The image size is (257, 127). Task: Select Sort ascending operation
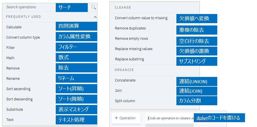pyautogui.click(x=18, y=89)
